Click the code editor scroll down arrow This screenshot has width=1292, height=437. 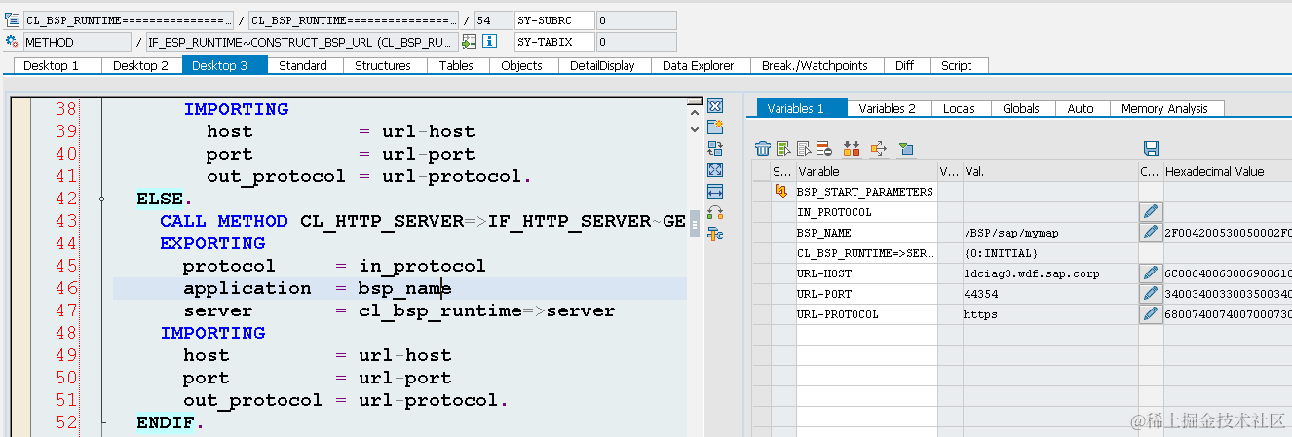tap(694, 127)
